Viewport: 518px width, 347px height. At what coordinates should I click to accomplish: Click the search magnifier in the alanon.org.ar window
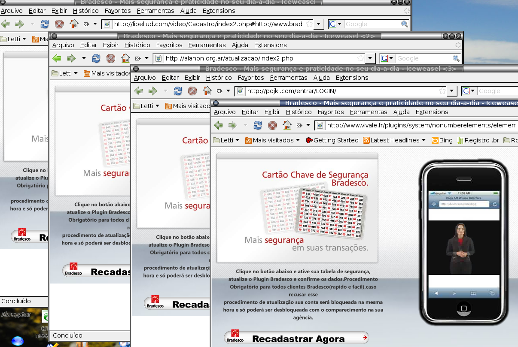[456, 58]
